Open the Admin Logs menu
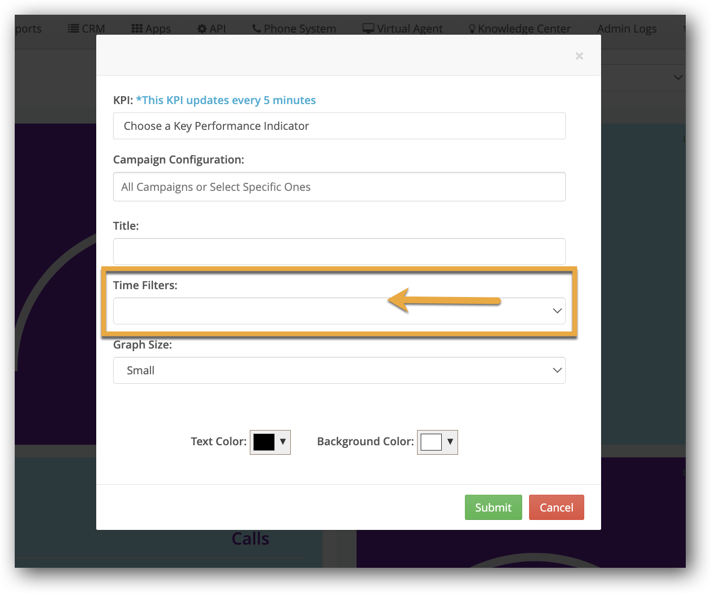The height and width of the screenshot is (593, 711). point(626,29)
